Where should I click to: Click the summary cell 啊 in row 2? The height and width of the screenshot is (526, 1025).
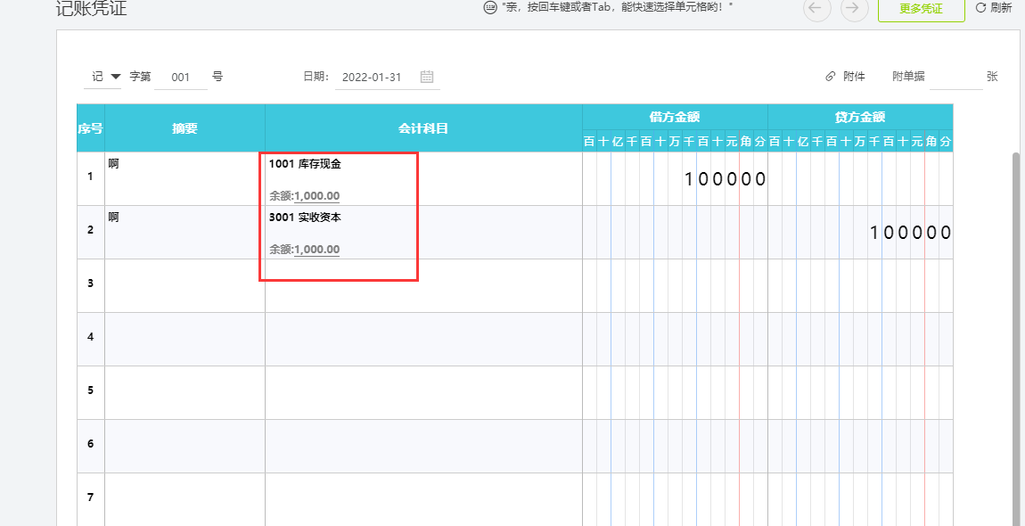pos(185,233)
